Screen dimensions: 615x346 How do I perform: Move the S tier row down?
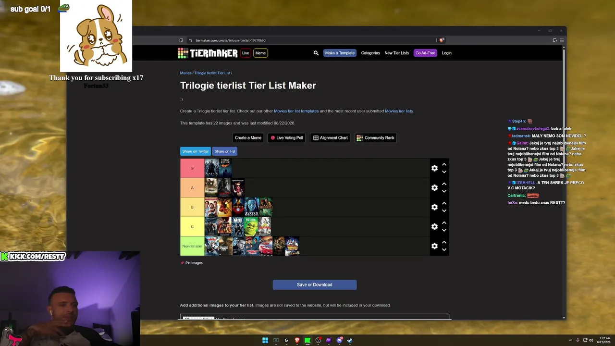(444, 172)
